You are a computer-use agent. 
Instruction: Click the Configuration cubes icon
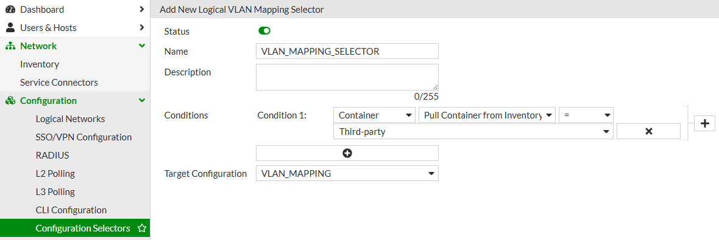tap(10, 101)
